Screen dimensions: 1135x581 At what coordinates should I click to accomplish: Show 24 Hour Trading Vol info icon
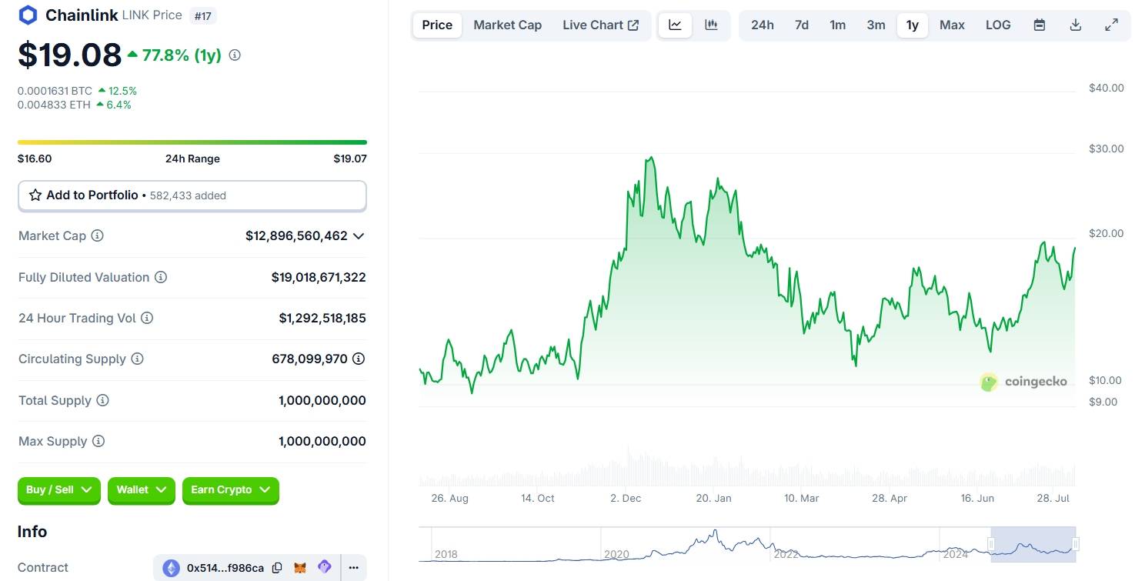pyautogui.click(x=147, y=318)
